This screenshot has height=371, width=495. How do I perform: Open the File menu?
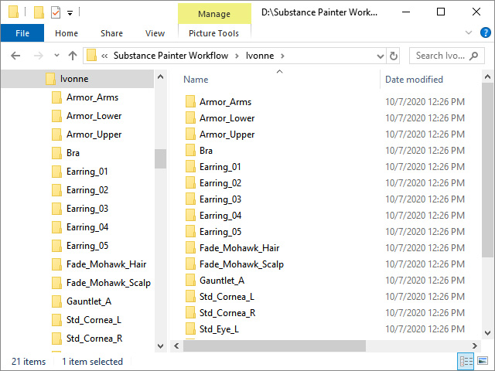pyautogui.click(x=22, y=33)
